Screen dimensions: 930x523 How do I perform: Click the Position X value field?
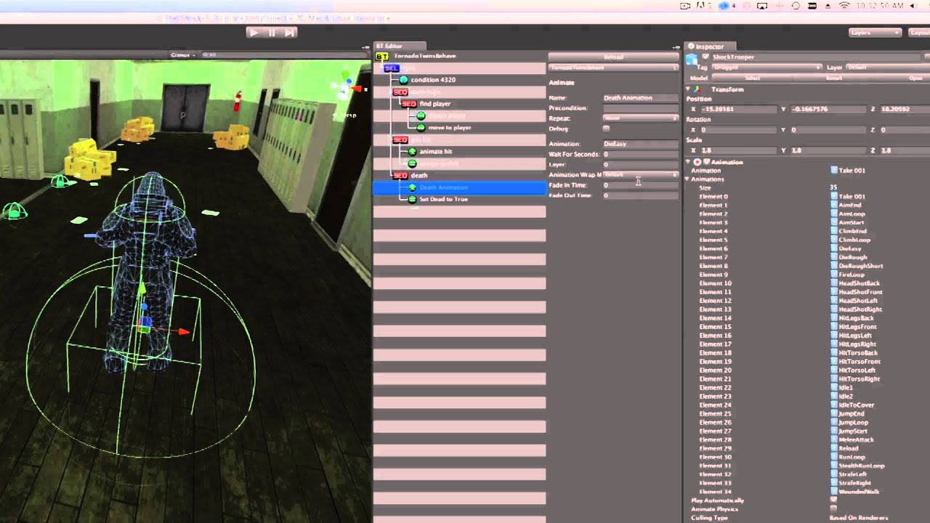pyautogui.click(x=738, y=109)
